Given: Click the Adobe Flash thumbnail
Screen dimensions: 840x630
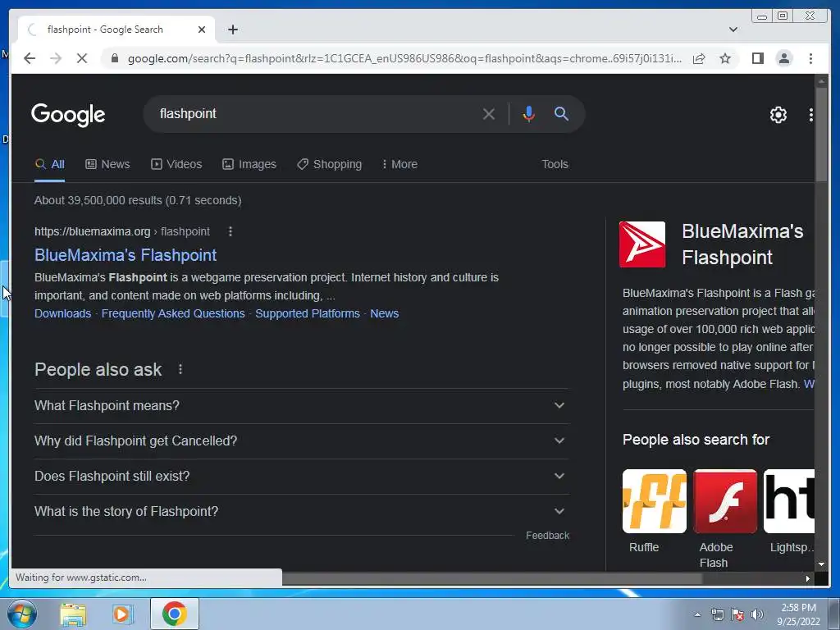Looking at the screenshot, I should click(x=725, y=501).
